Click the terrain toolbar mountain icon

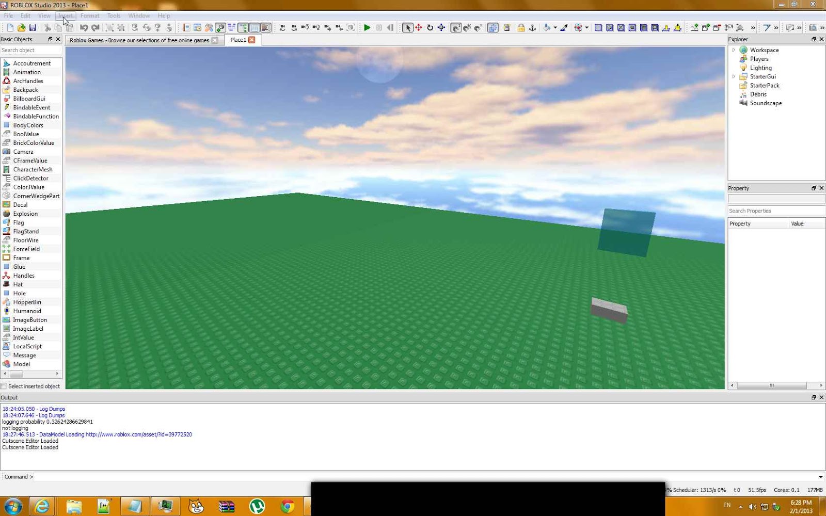point(694,28)
